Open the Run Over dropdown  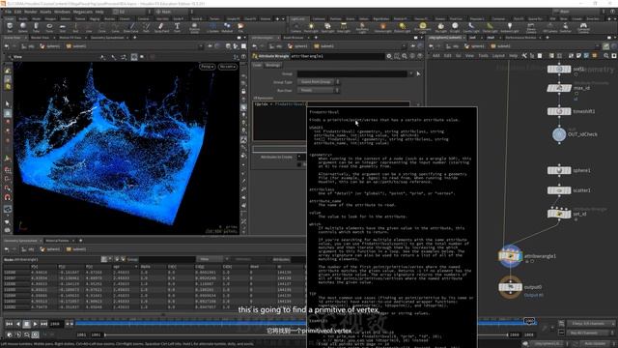tap(319, 90)
